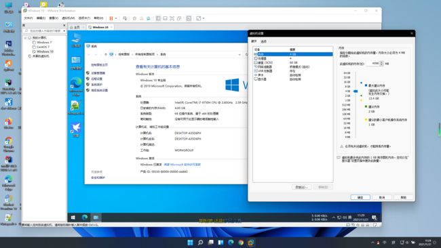Image resolution: width=441 pixels, height=248 pixels.
Task: Switch to the Windows 10 VM tab
Action: [x=100, y=27]
